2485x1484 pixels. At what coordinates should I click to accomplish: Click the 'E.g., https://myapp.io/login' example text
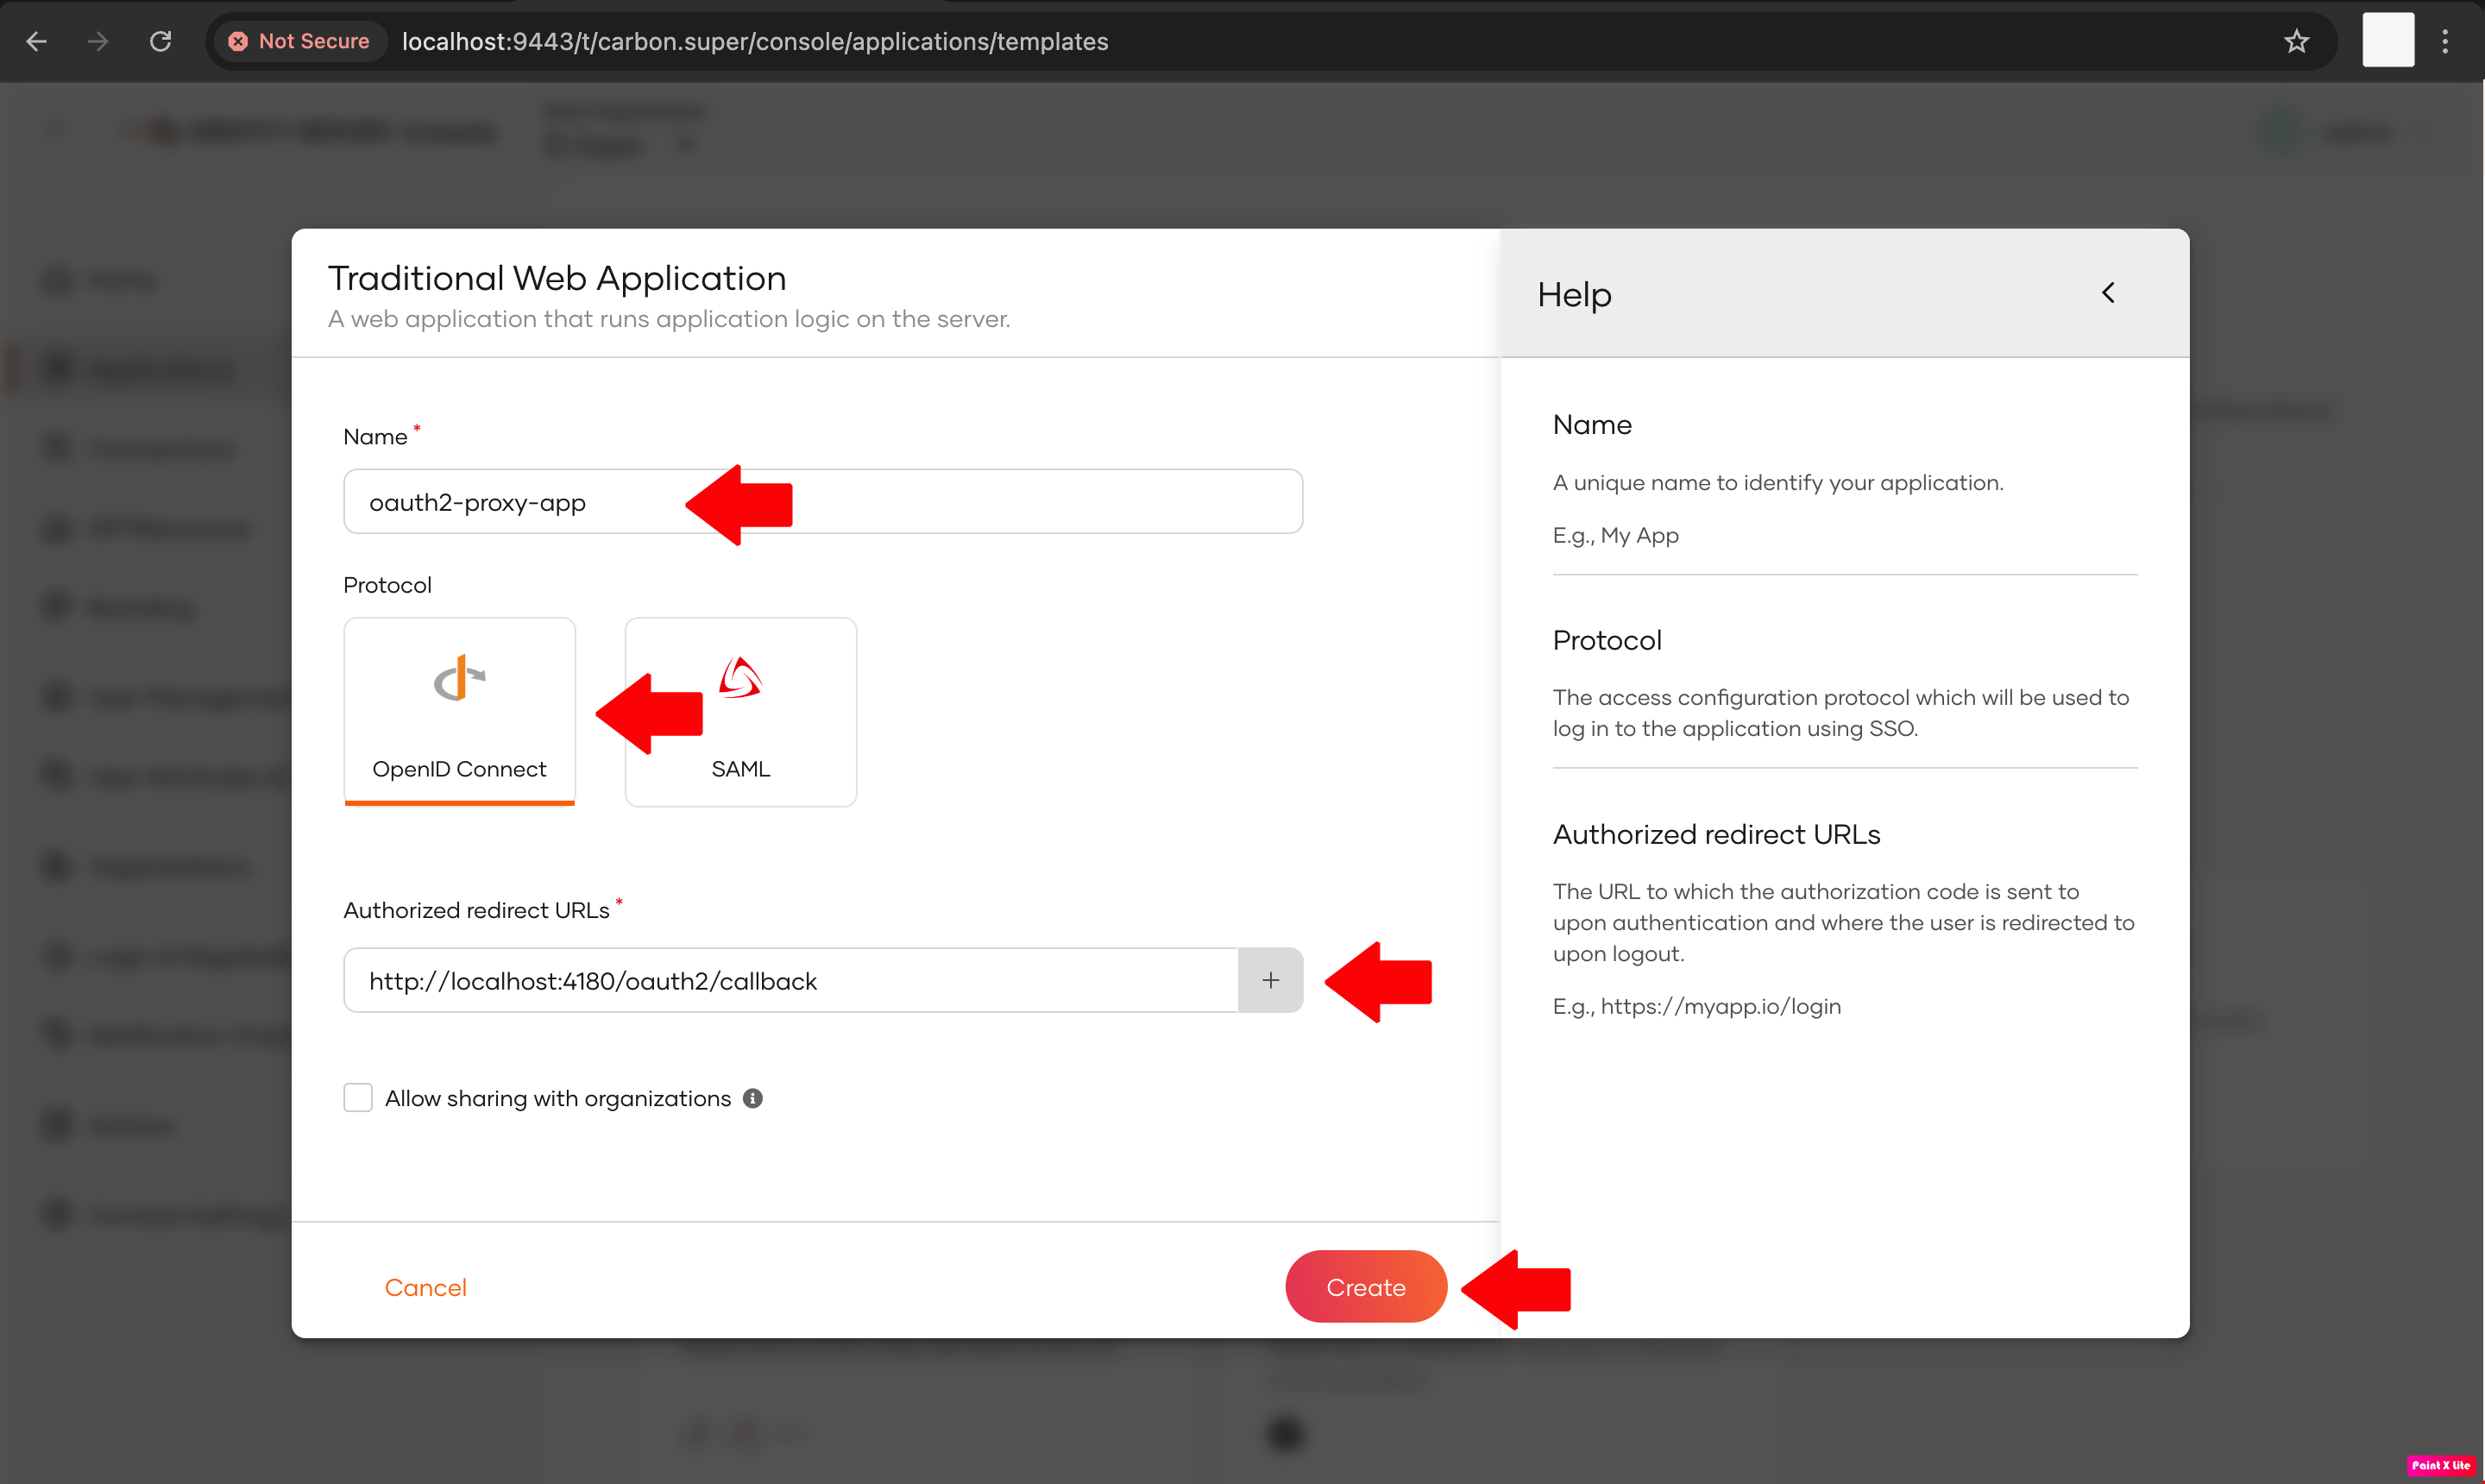tap(1696, 1006)
